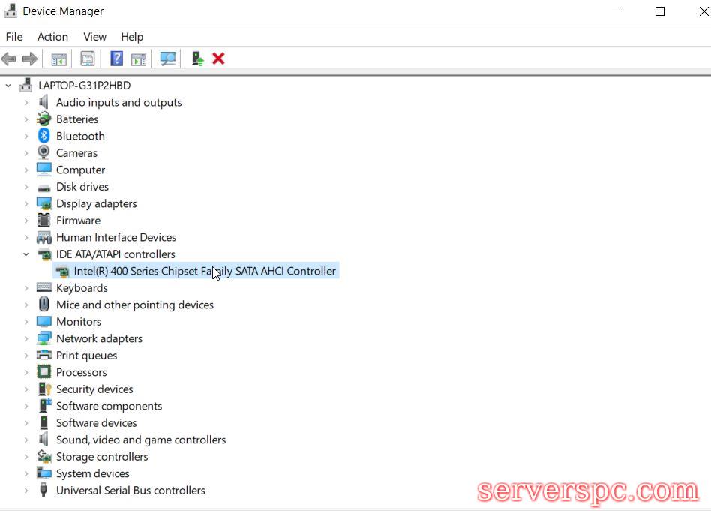Open the File menu
Viewport: 711px width, 511px height.
(x=14, y=37)
